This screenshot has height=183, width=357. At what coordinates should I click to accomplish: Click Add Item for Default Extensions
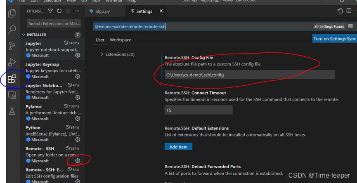pos(178,147)
